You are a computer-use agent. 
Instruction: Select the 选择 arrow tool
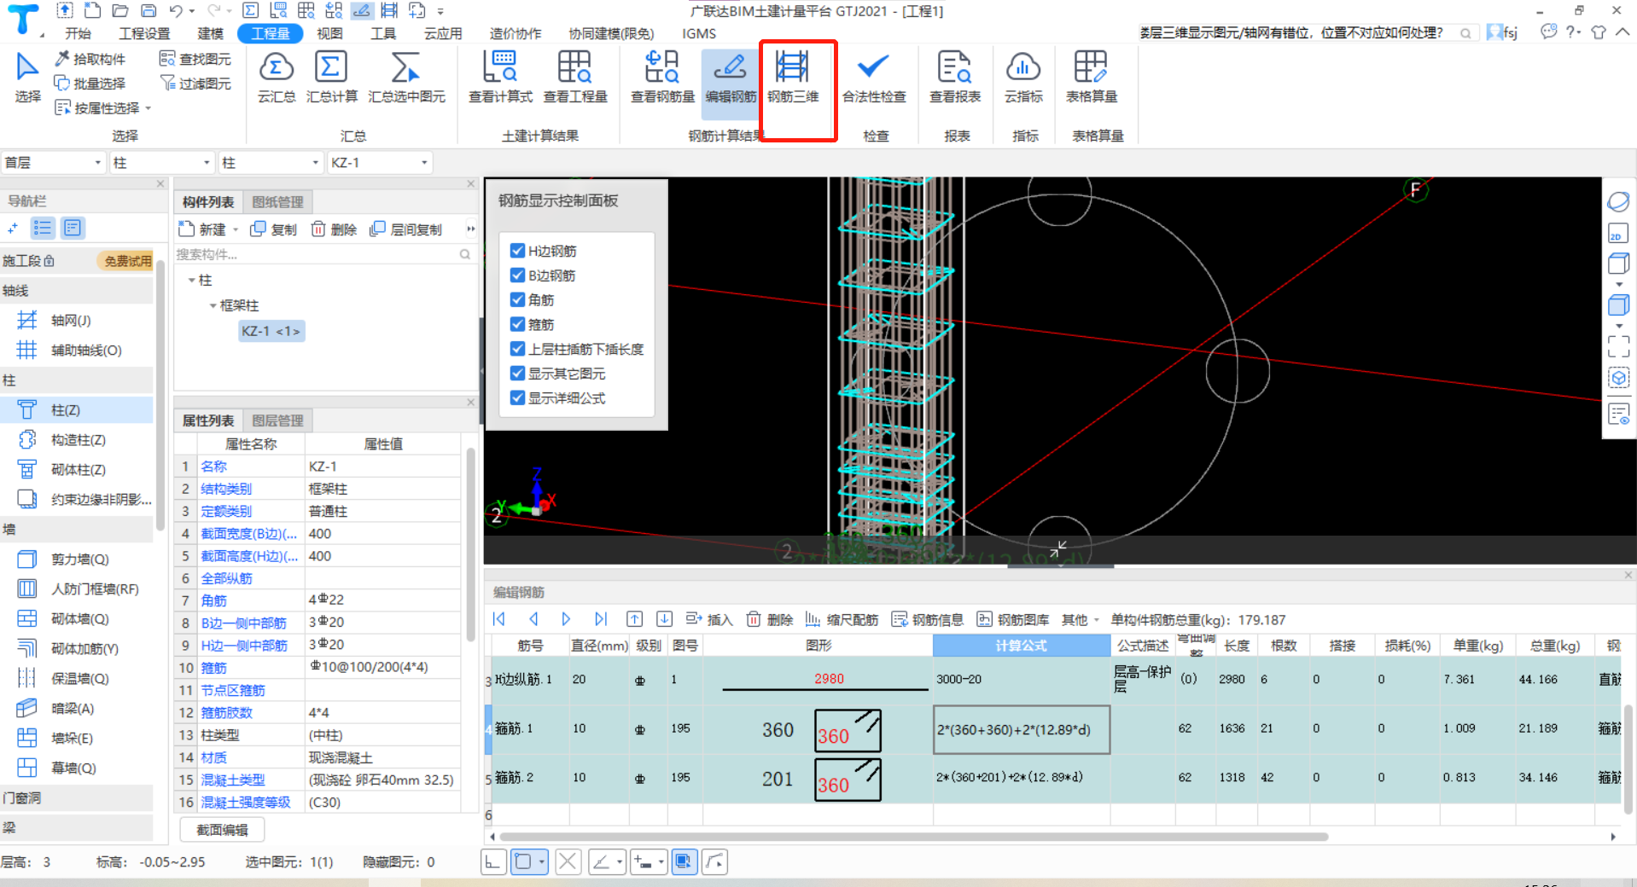(27, 78)
